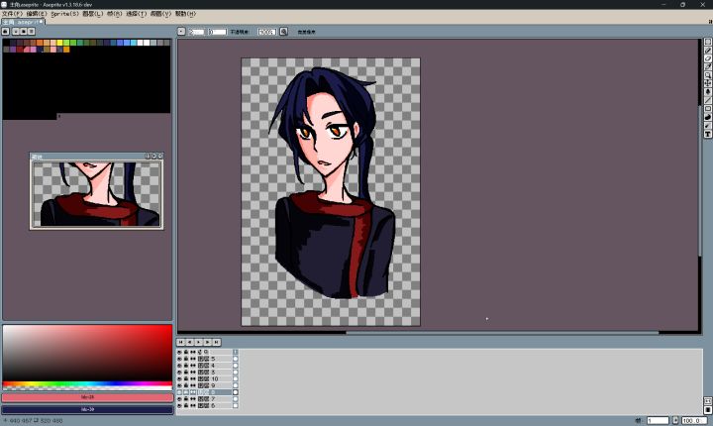713x426 pixels.
Task: Select layer name 图层 5
Action: point(214,359)
